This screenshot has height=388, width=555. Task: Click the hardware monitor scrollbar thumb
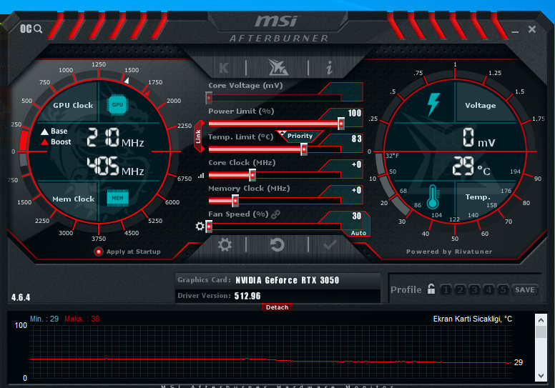(541, 332)
